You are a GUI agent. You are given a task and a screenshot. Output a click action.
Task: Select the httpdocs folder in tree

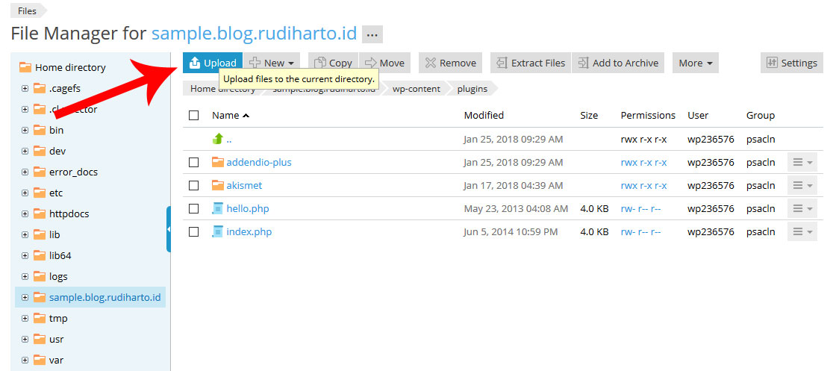click(69, 213)
